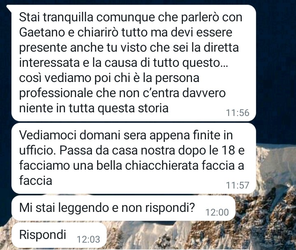Select the "Rispondi" message bubble
The image size is (296, 250).
click(x=59, y=235)
